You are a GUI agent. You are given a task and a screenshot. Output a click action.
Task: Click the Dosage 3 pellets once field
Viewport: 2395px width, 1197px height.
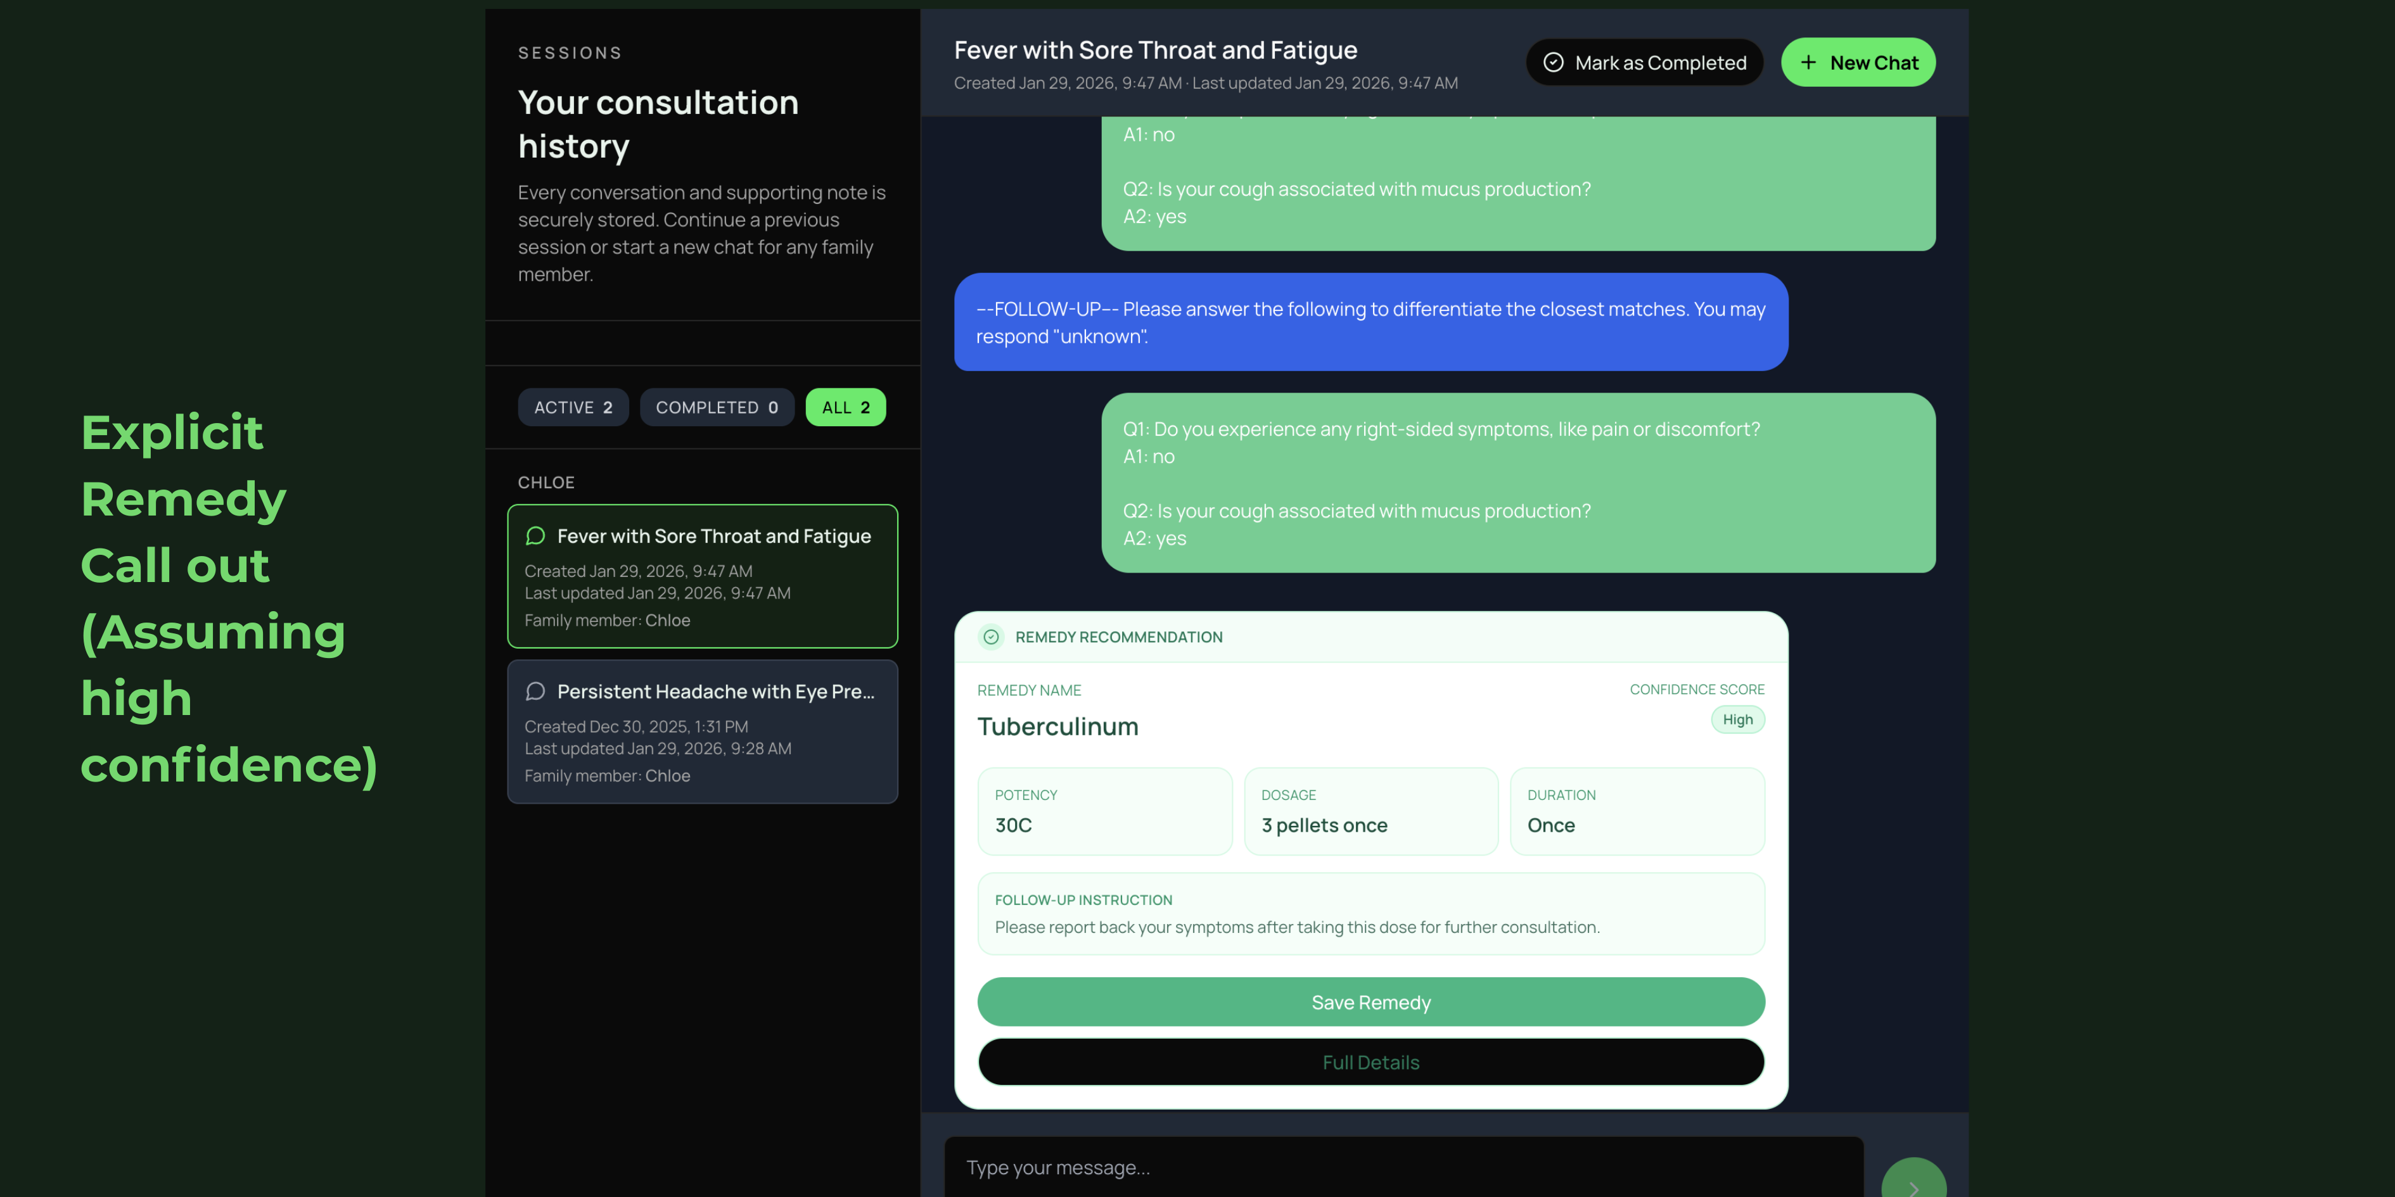1370,811
